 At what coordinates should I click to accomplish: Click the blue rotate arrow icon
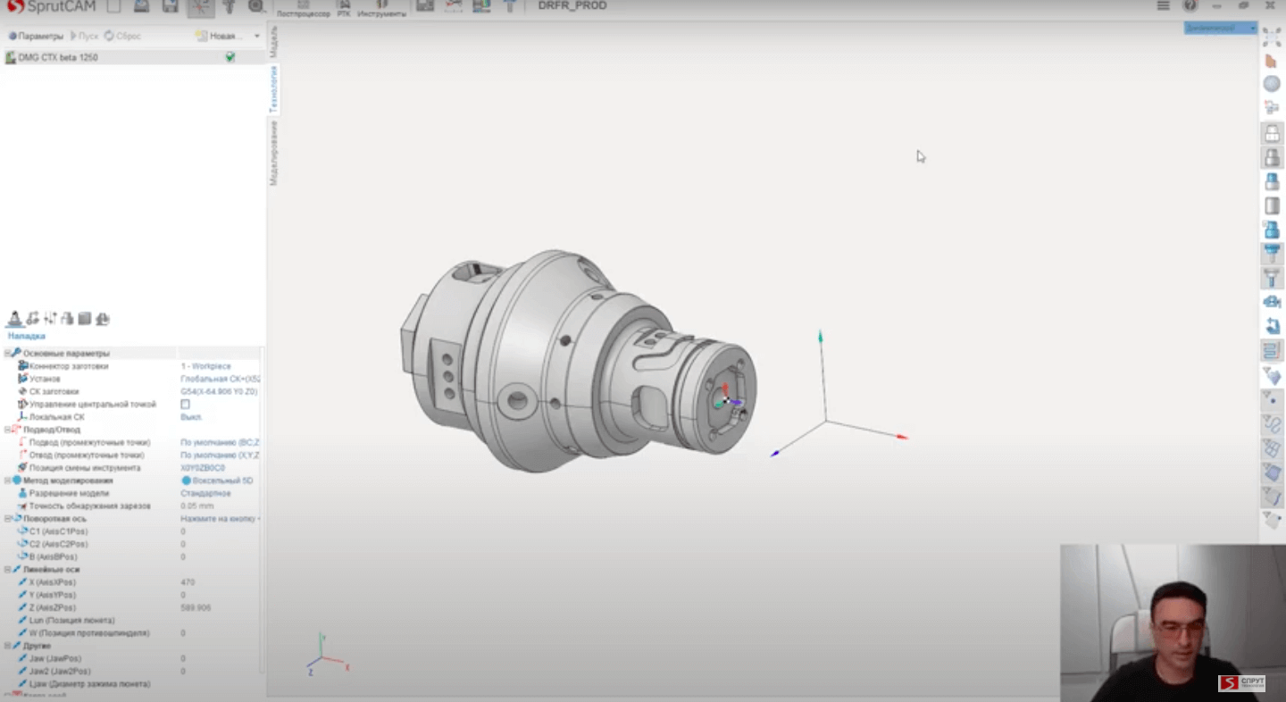coord(1272,326)
